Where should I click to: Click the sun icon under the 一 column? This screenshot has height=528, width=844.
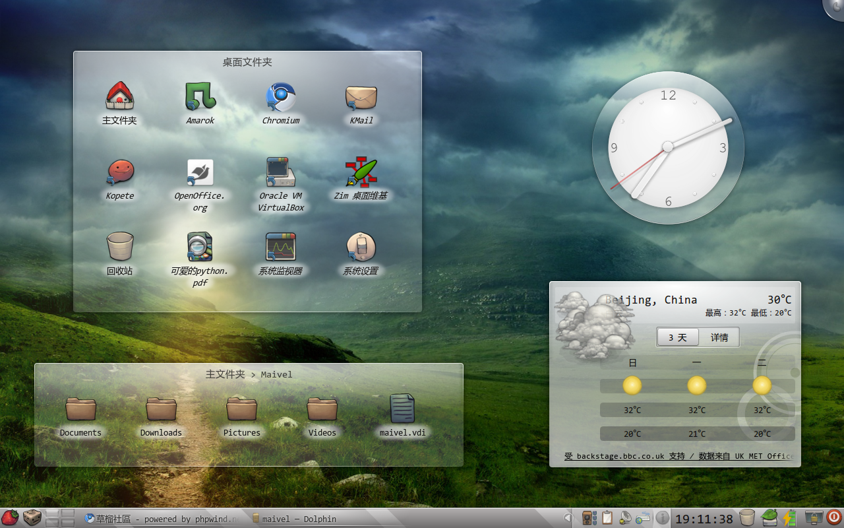coord(697,385)
